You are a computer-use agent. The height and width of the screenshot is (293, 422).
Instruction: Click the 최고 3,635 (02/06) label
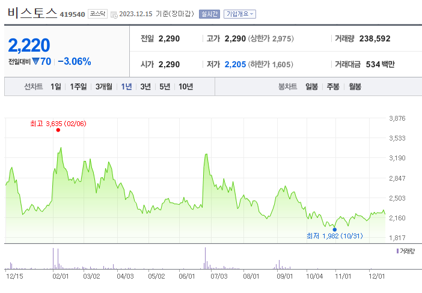click(x=58, y=124)
